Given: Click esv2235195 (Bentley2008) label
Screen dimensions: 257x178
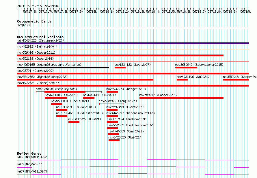Looking at the screenshot, I should pyautogui.click(x=56, y=89).
